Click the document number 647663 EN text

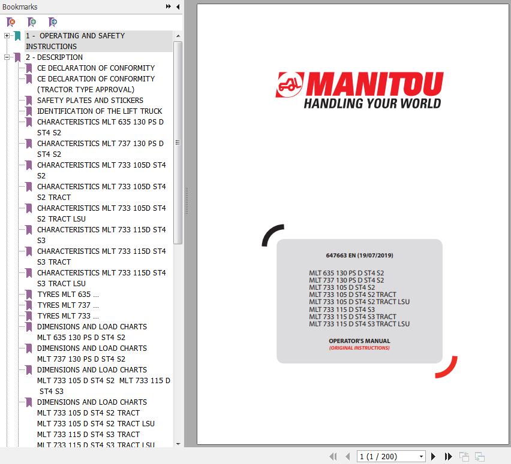(359, 255)
